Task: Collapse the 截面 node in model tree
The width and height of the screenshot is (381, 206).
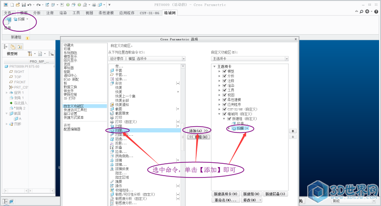Action: 7,113
